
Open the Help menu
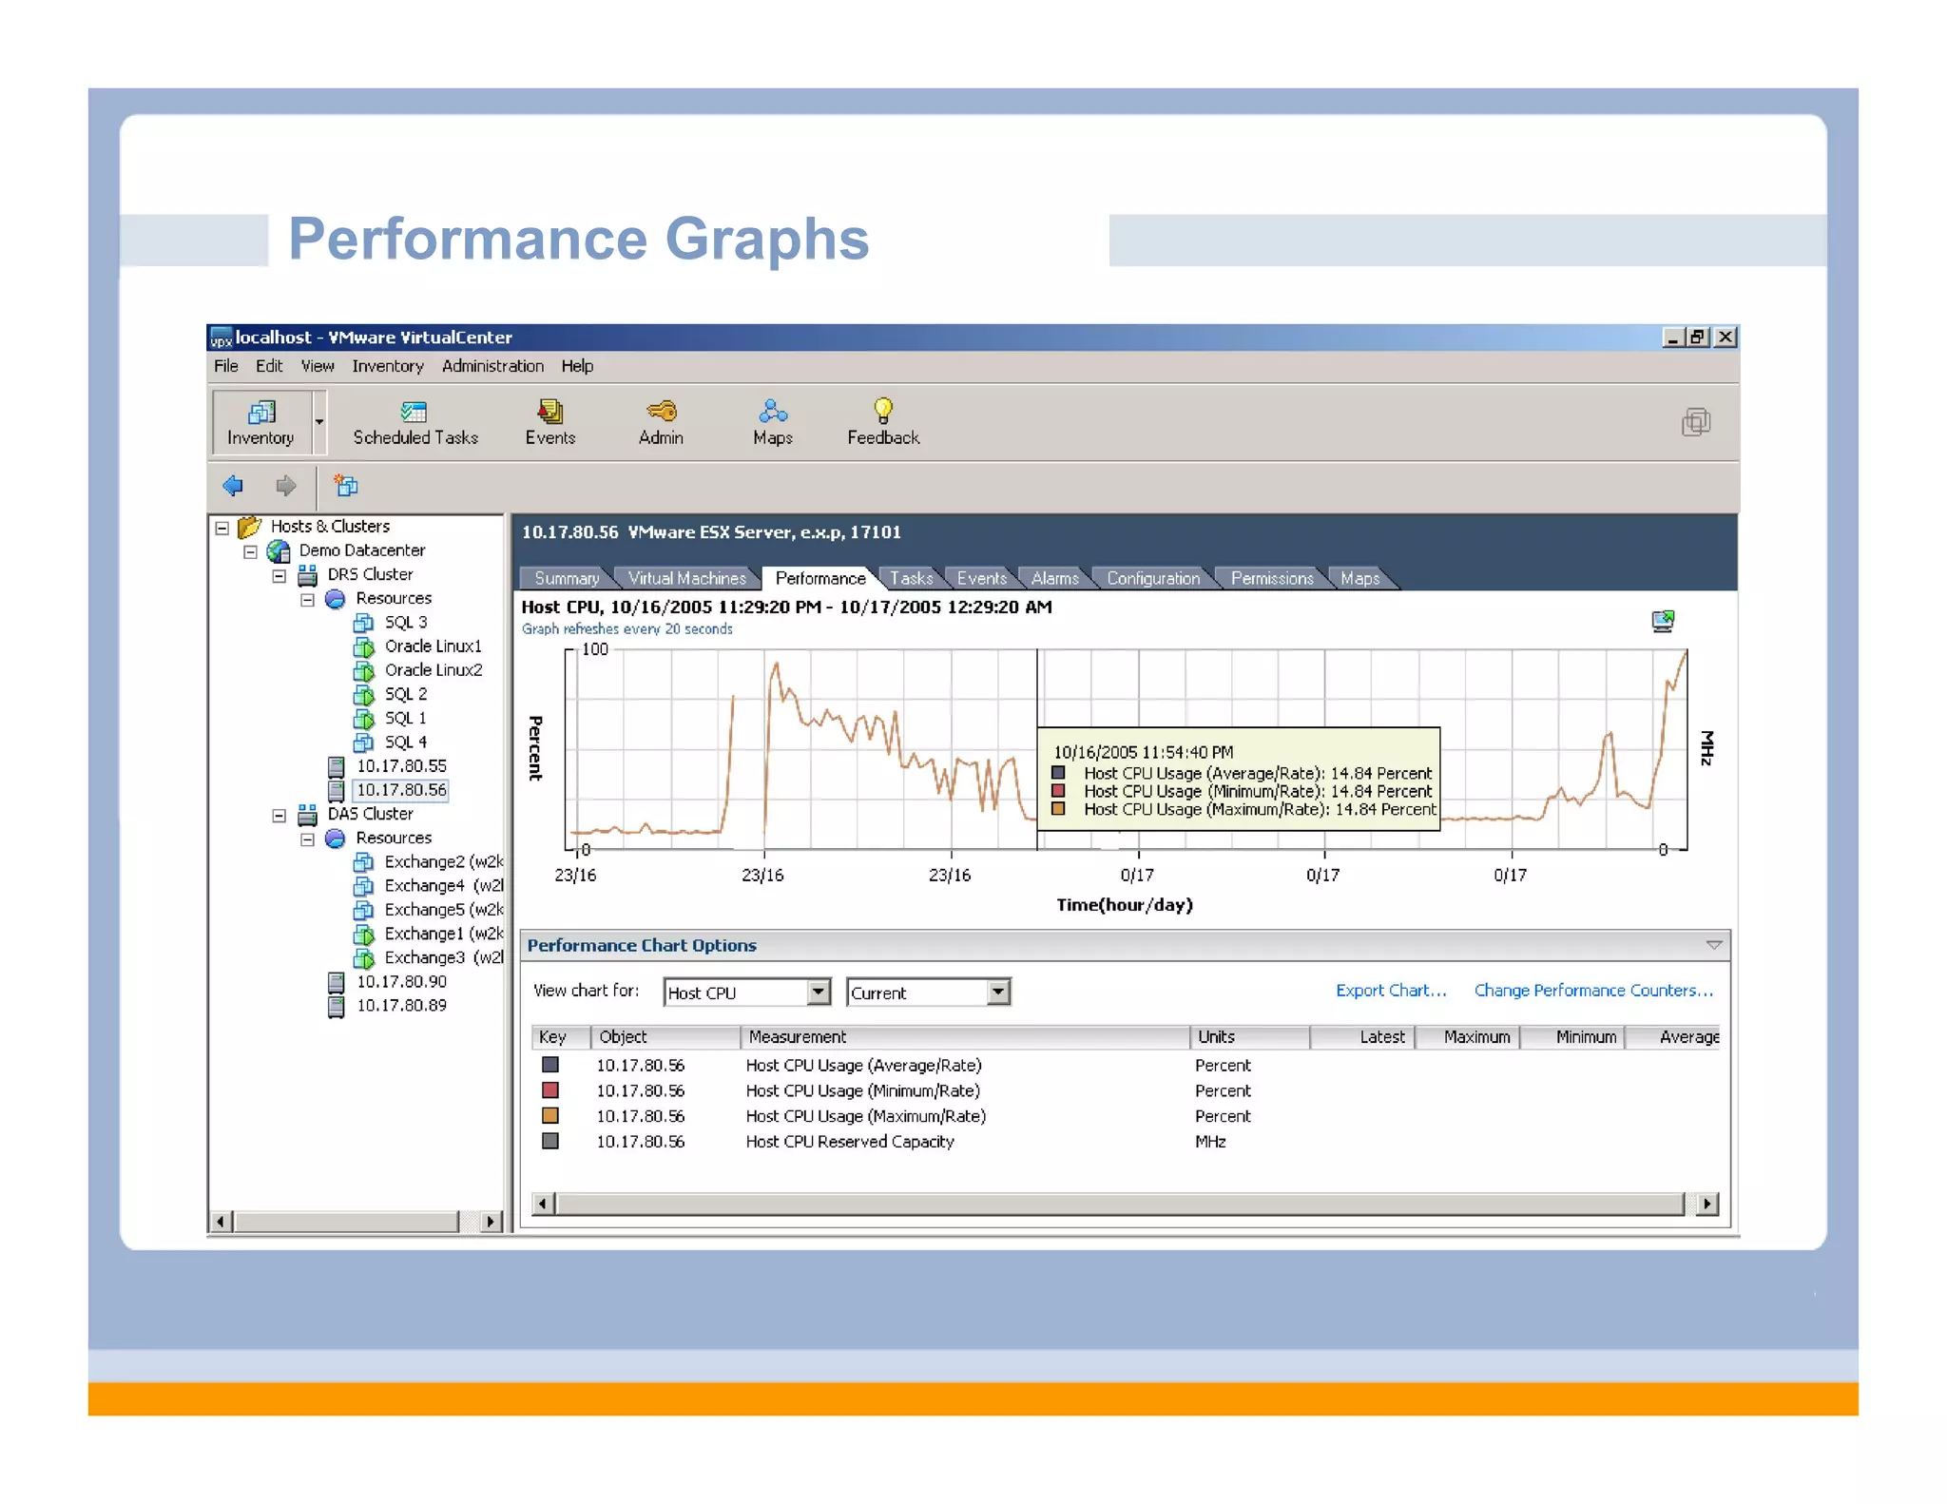point(577,367)
